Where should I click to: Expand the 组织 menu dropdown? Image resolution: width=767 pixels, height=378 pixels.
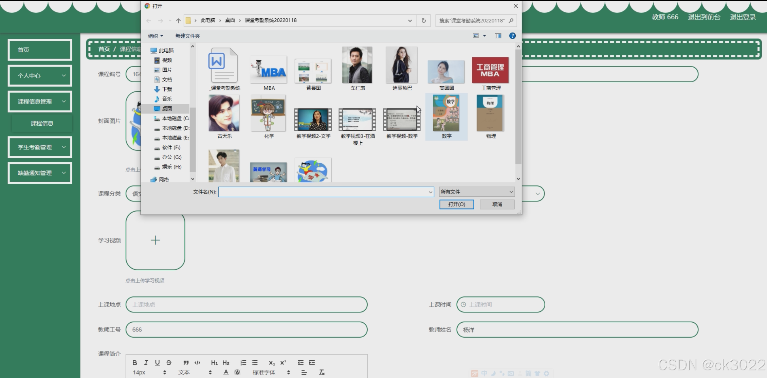tap(156, 36)
